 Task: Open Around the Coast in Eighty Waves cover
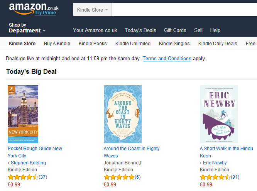[x=123, y=114]
